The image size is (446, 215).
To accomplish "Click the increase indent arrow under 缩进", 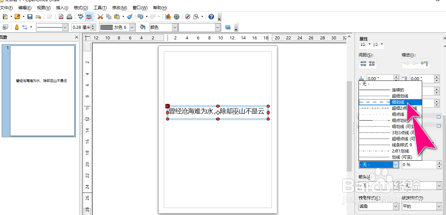I will 407,63.
